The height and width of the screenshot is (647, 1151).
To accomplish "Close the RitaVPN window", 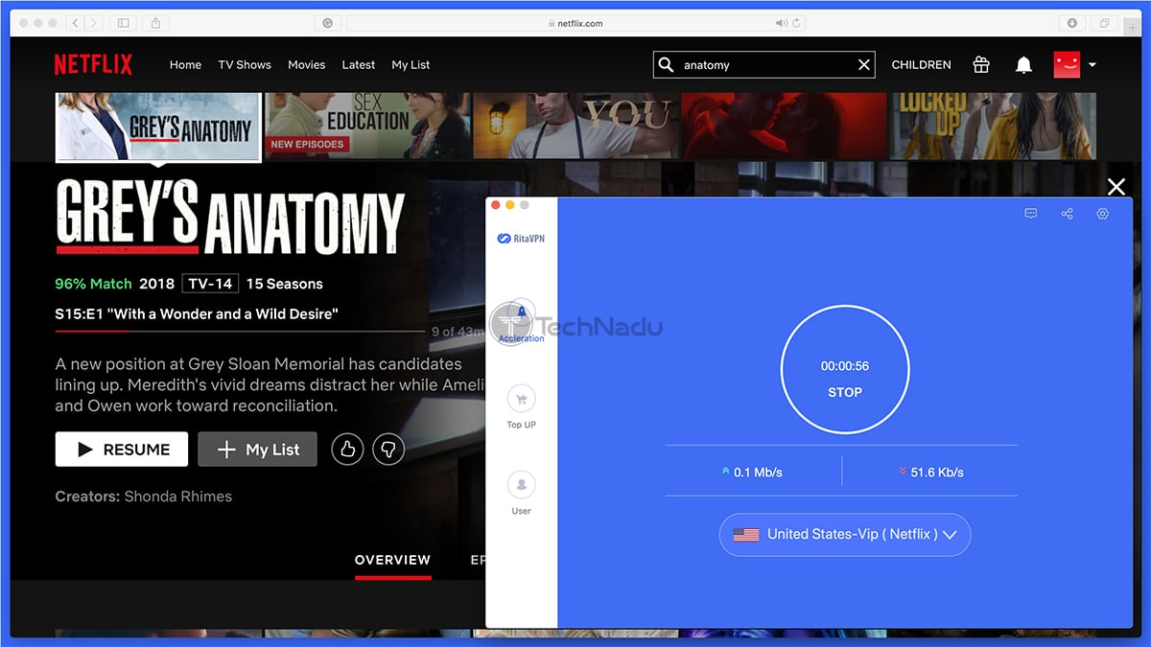I will tap(496, 205).
